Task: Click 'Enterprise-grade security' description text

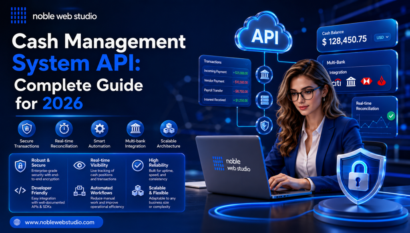Action: tap(45, 175)
